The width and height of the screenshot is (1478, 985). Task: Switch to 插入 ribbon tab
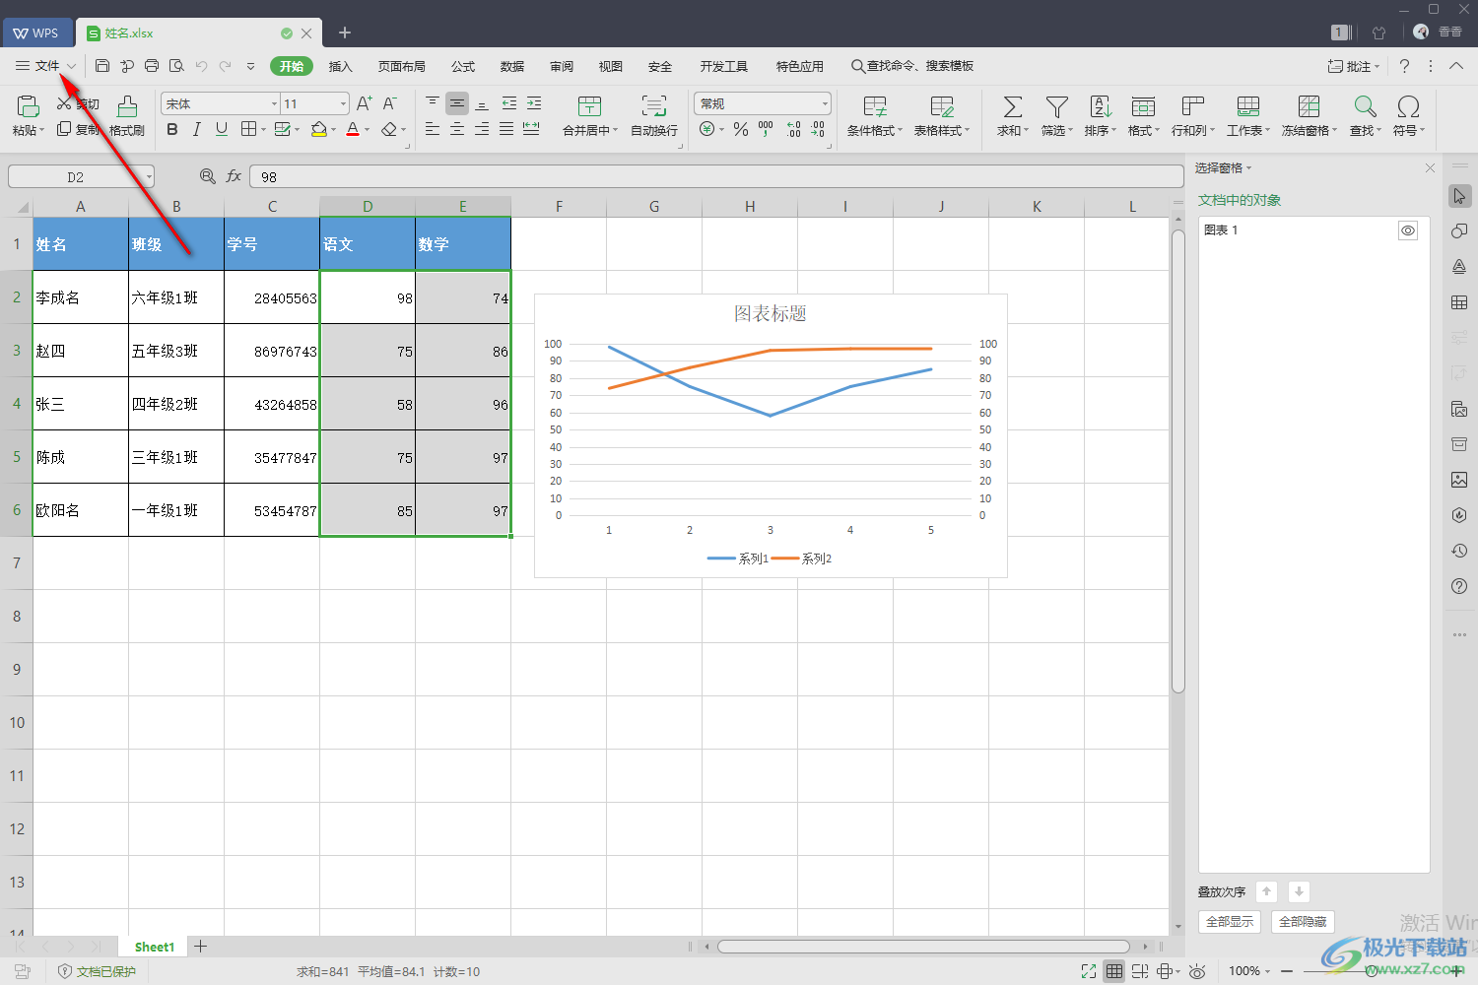click(x=340, y=66)
